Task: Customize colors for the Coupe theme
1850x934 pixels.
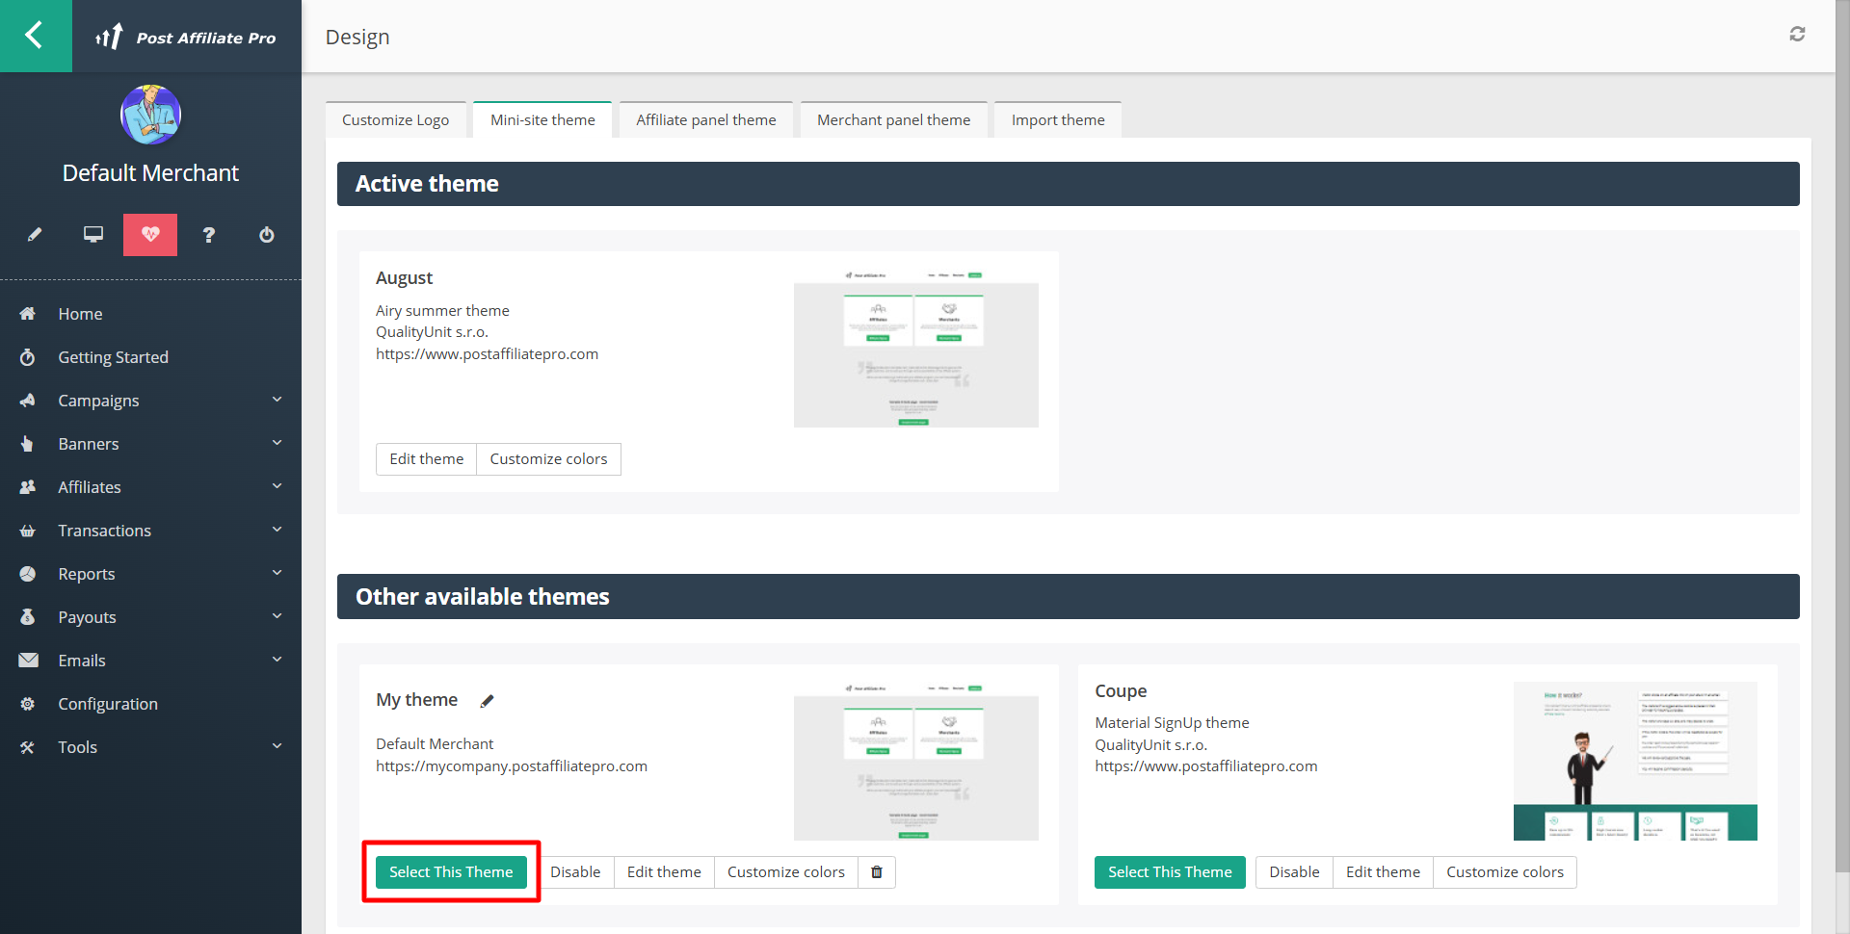Action: click(x=1505, y=872)
